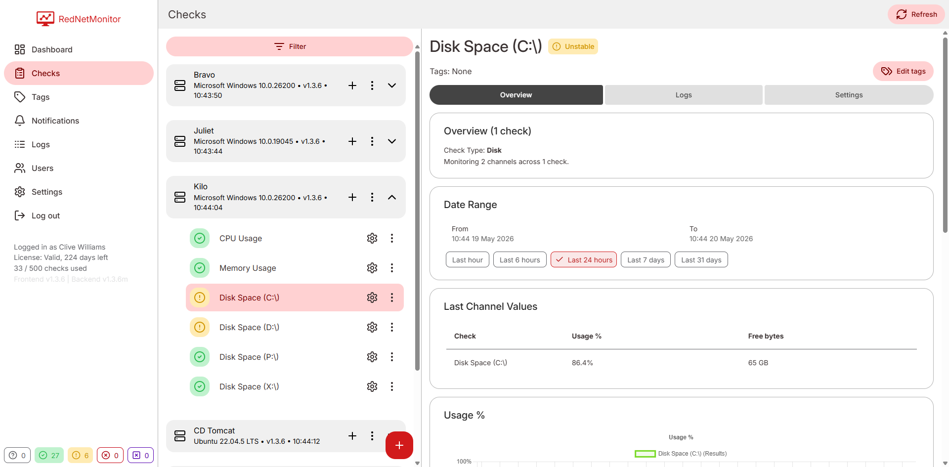Switch to the Logs tab
The image size is (949, 467).
coord(684,95)
